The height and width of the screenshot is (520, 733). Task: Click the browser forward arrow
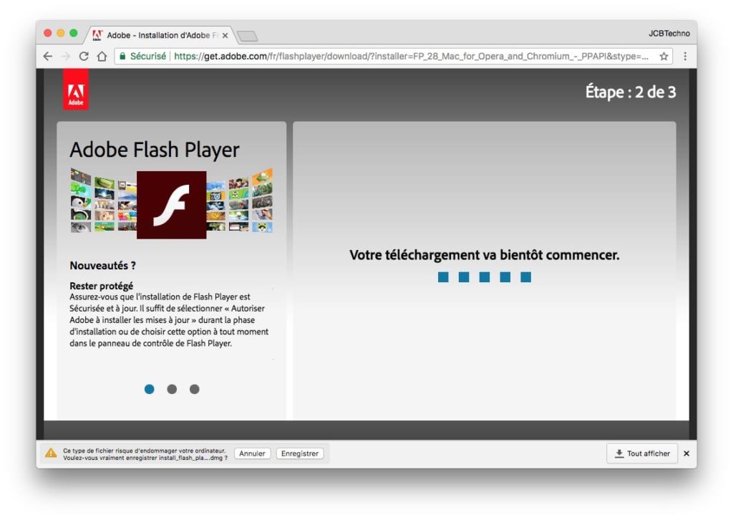pyautogui.click(x=66, y=57)
